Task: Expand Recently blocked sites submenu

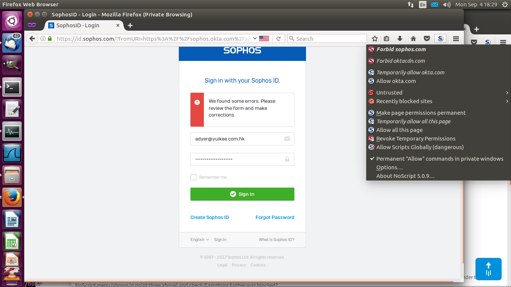Action: click(438, 101)
